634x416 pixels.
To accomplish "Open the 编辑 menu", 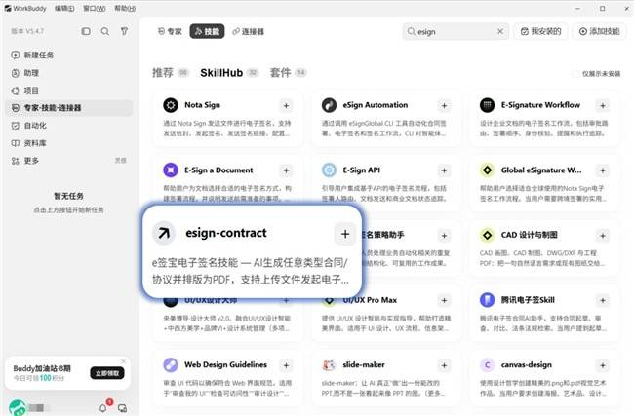I will 64,8.
